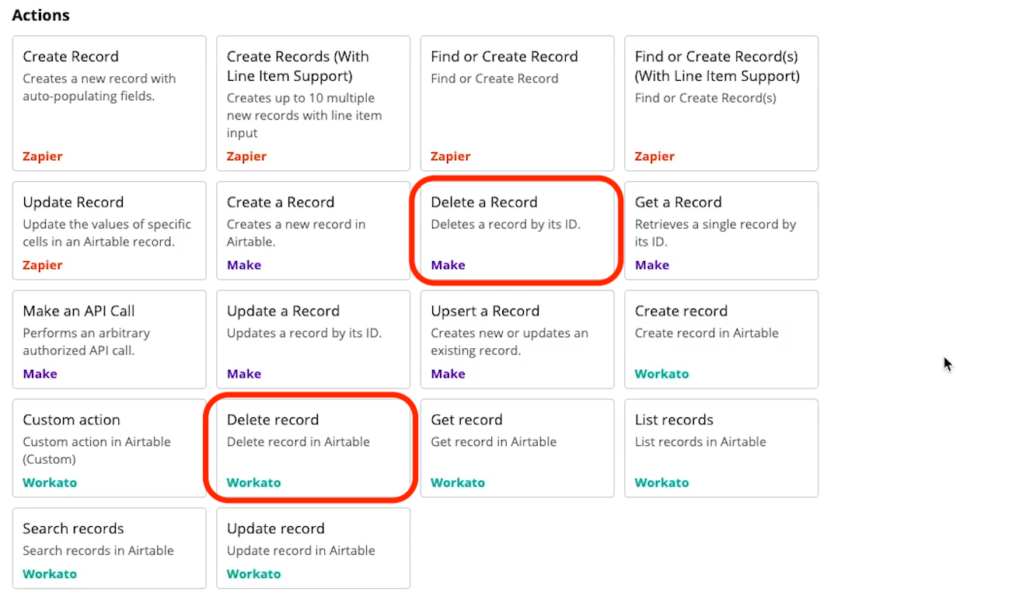Choose the Find or Create Record card
The width and height of the screenshot is (1019, 610).
(517, 103)
